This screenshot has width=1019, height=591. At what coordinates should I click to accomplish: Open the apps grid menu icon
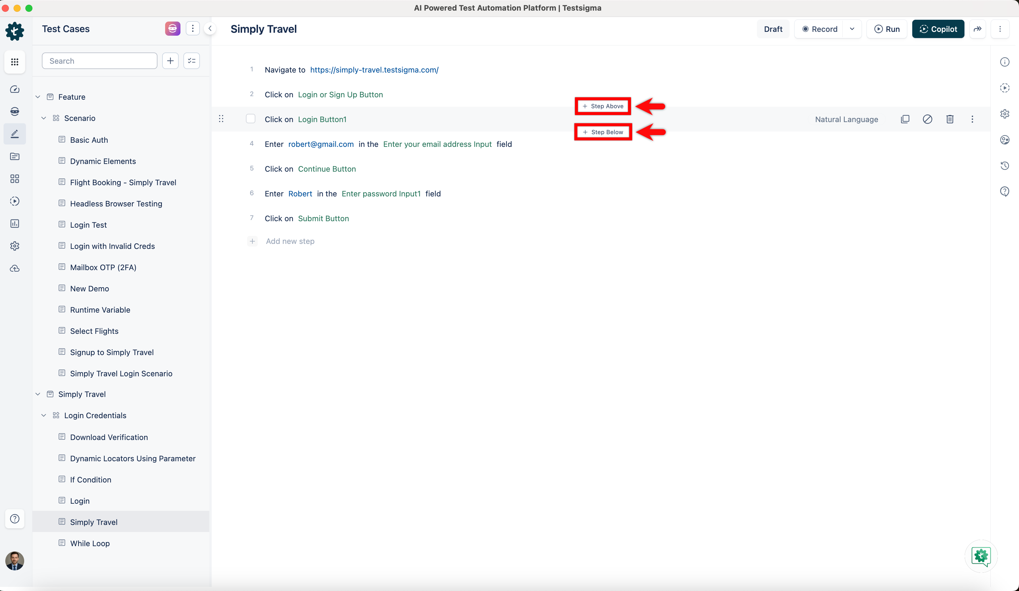tap(14, 62)
